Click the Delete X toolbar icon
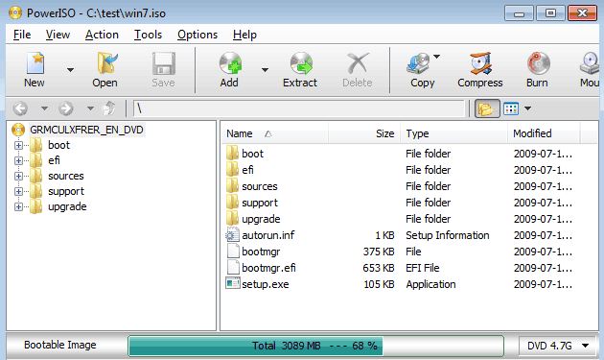Viewport: 604px width, 360px height. click(x=358, y=63)
